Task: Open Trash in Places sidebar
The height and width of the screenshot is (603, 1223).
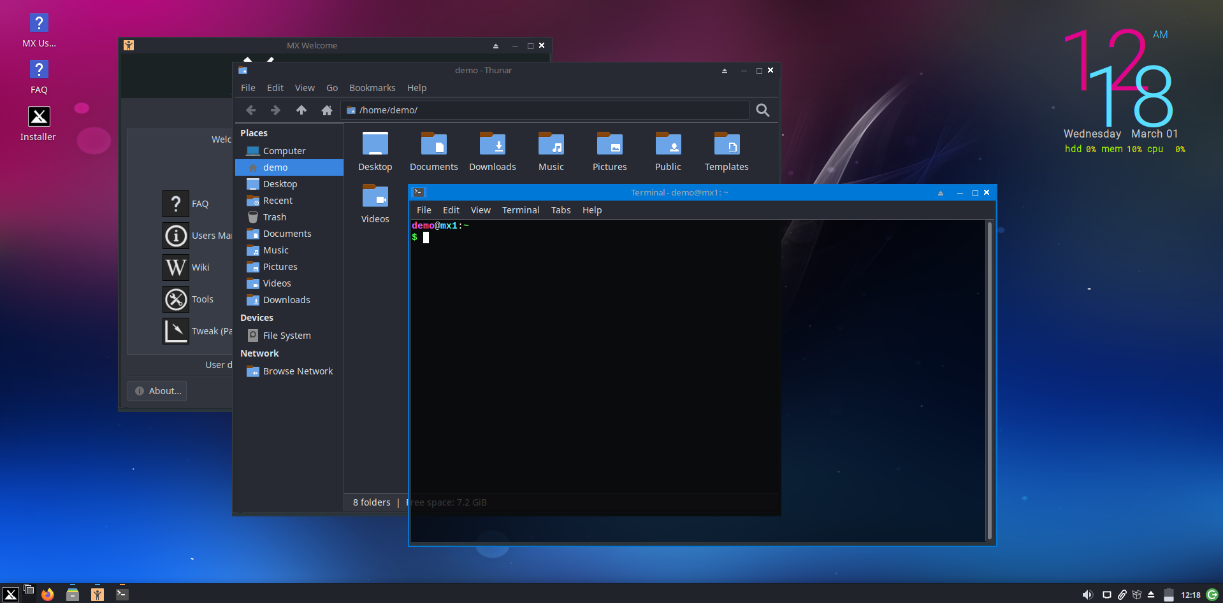Action: [289, 217]
